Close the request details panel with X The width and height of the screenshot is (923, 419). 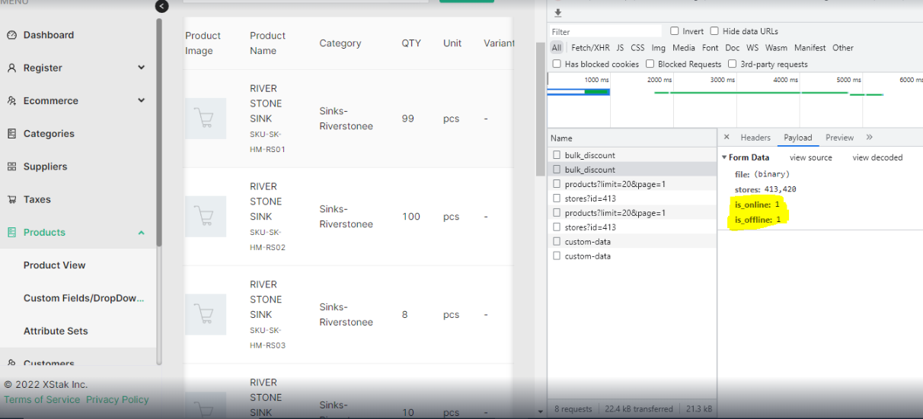click(x=727, y=138)
